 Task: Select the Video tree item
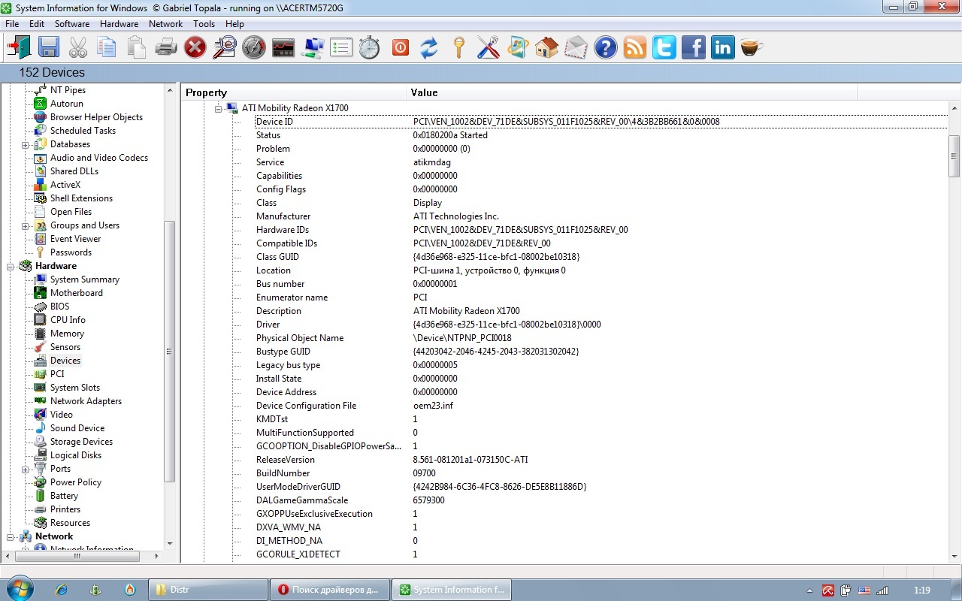(62, 415)
